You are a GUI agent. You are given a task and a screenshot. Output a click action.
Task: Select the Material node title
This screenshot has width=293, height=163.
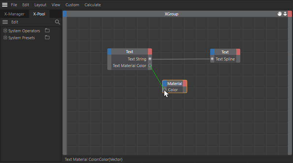[175, 84]
